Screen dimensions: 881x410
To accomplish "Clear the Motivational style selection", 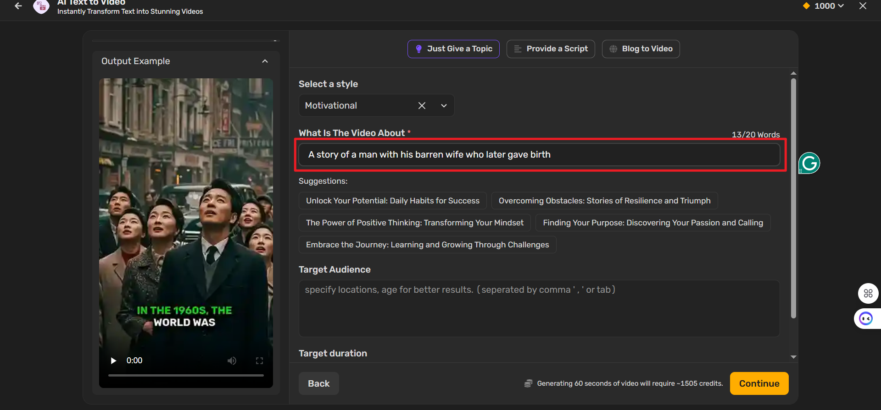I will 422,106.
